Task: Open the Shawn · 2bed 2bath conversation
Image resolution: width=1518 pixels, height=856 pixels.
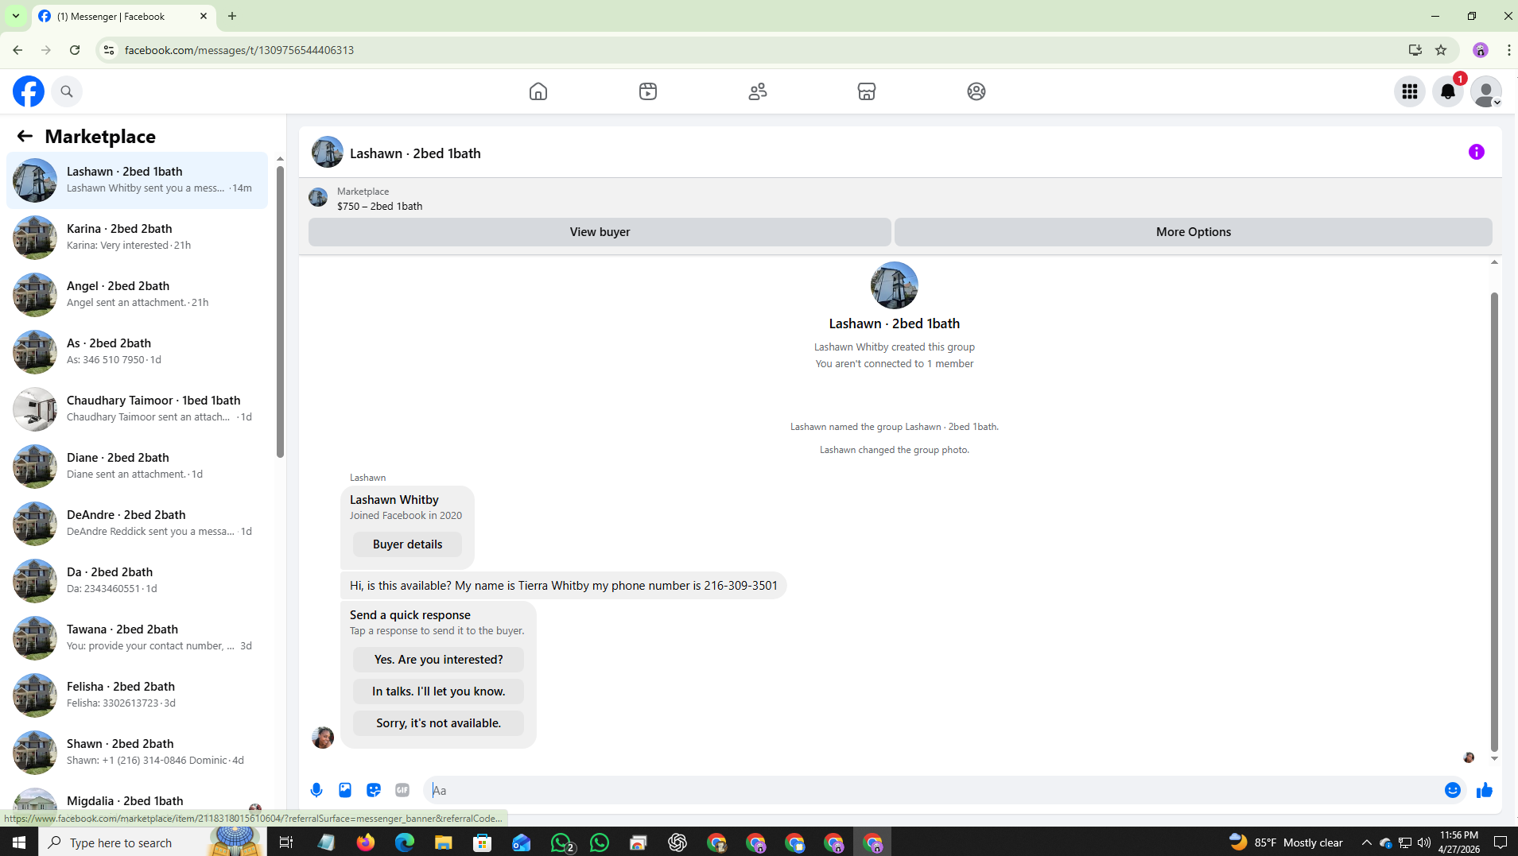Action: point(137,753)
